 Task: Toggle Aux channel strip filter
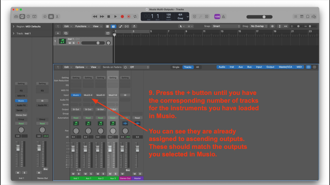point(240,67)
